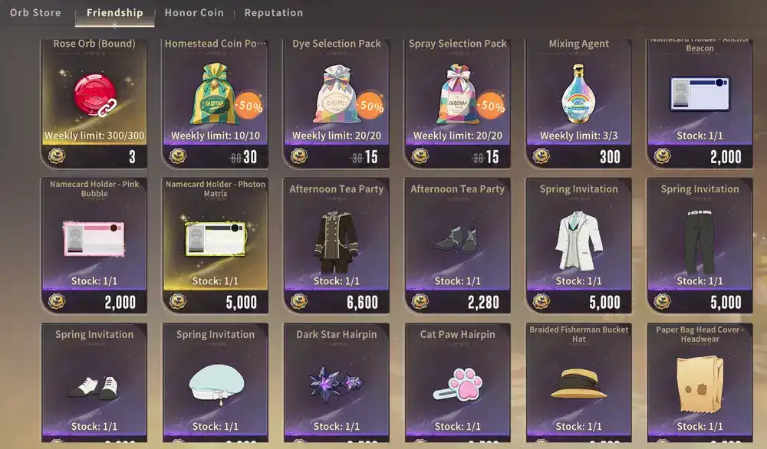Screen dimensions: 767x449
Task: Click the Spray Selection Pack 15 price
Action: [x=492, y=157]
